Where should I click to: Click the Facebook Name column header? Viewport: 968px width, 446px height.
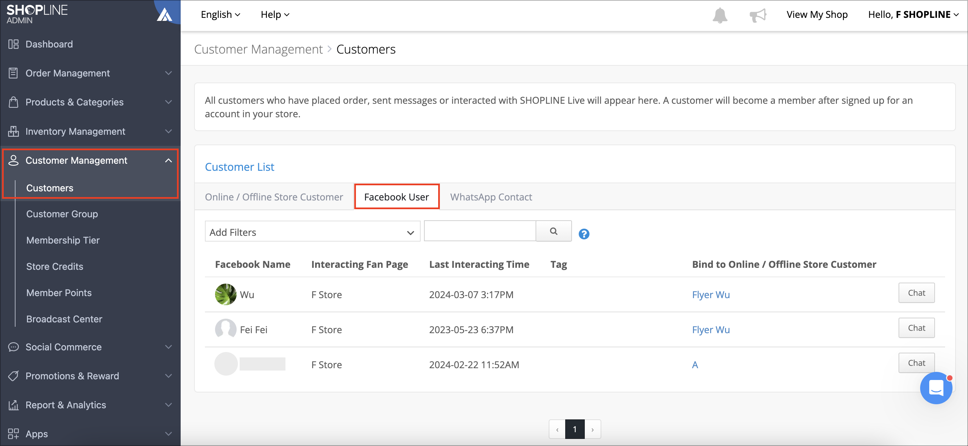[252, 264]
